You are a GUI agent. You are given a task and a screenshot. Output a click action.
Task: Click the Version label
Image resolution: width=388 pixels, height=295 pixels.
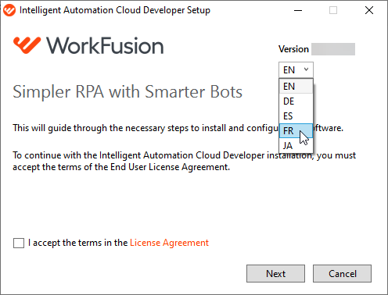tap(293, 49)
